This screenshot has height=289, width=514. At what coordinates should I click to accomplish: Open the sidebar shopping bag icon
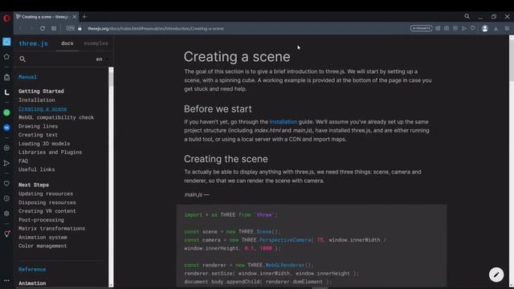coord(6,77)
